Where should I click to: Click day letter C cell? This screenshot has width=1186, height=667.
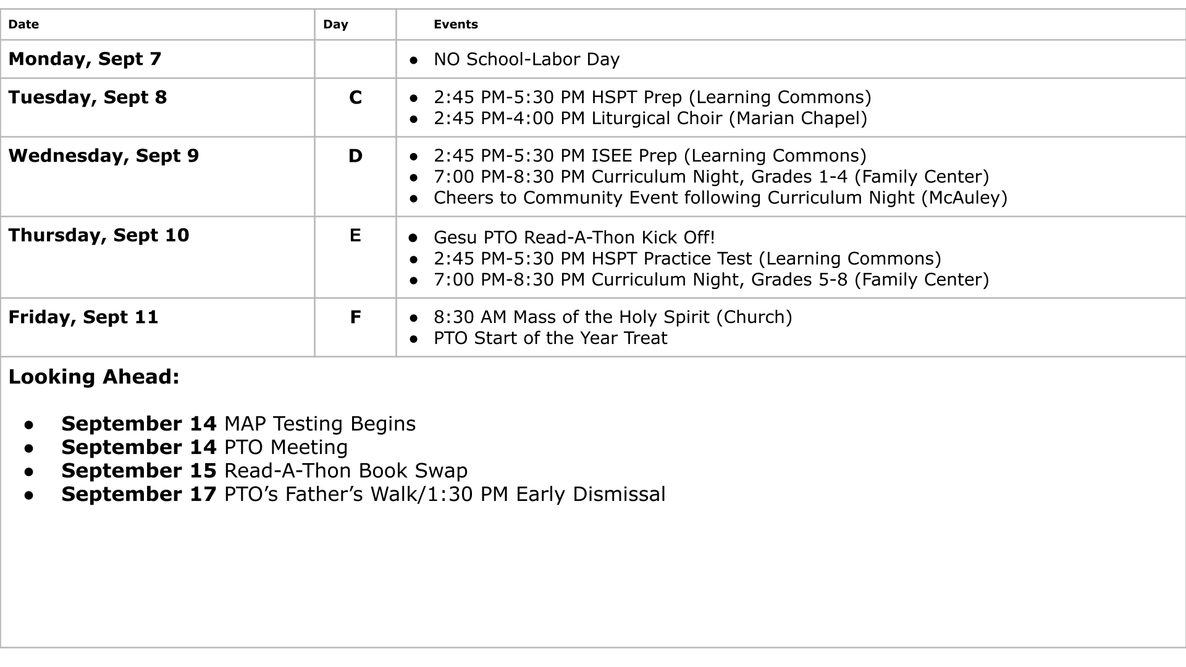pyautogui.click(x=355, y=107)
